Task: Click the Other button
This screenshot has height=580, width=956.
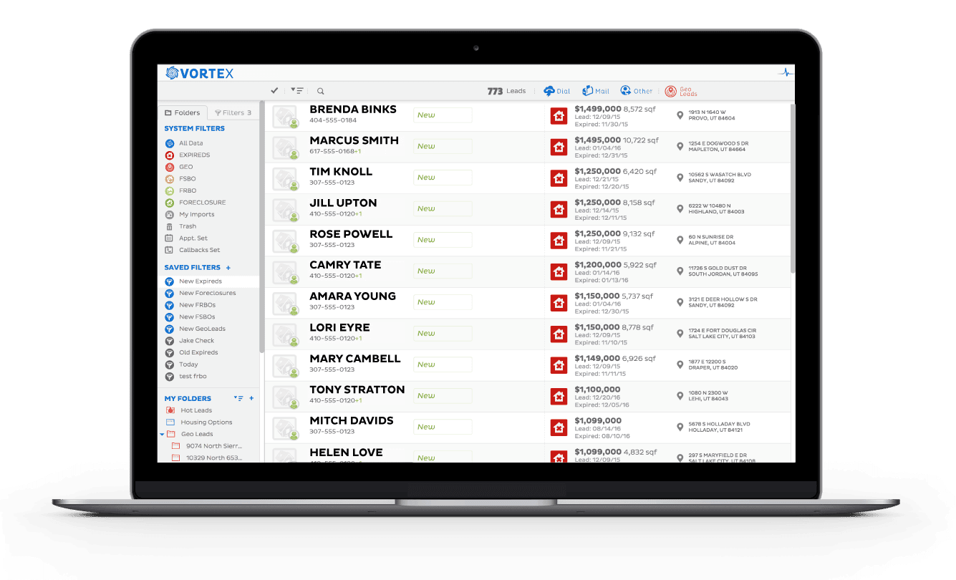Action: coord(637,91)
